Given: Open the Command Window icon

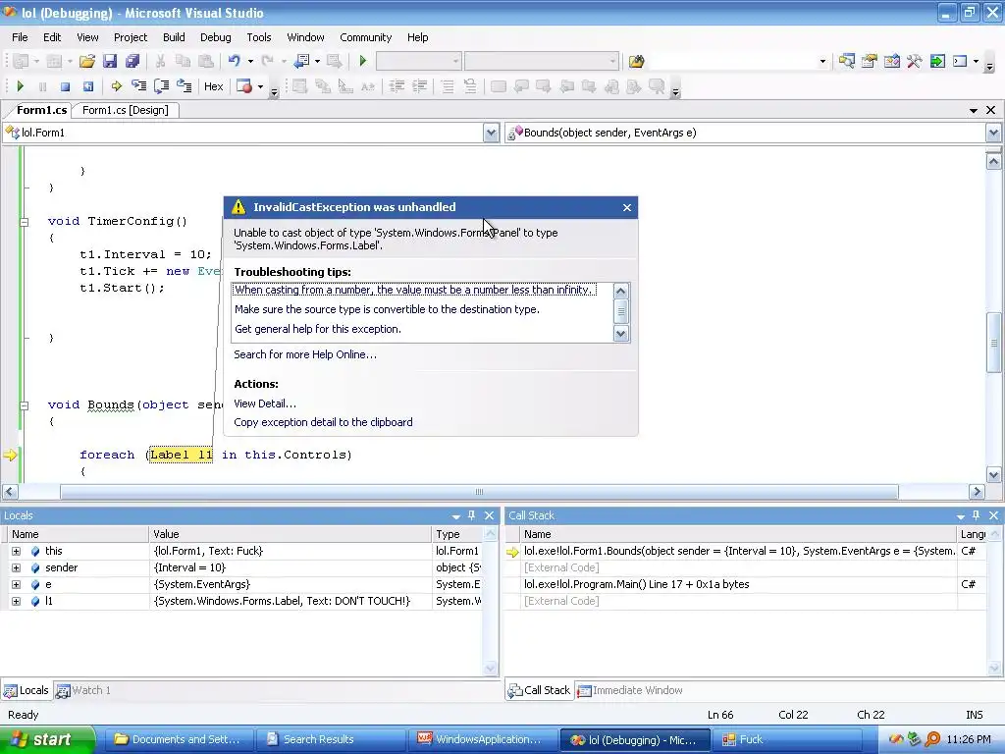Looking at the screenshot, I should coord(960,62).
